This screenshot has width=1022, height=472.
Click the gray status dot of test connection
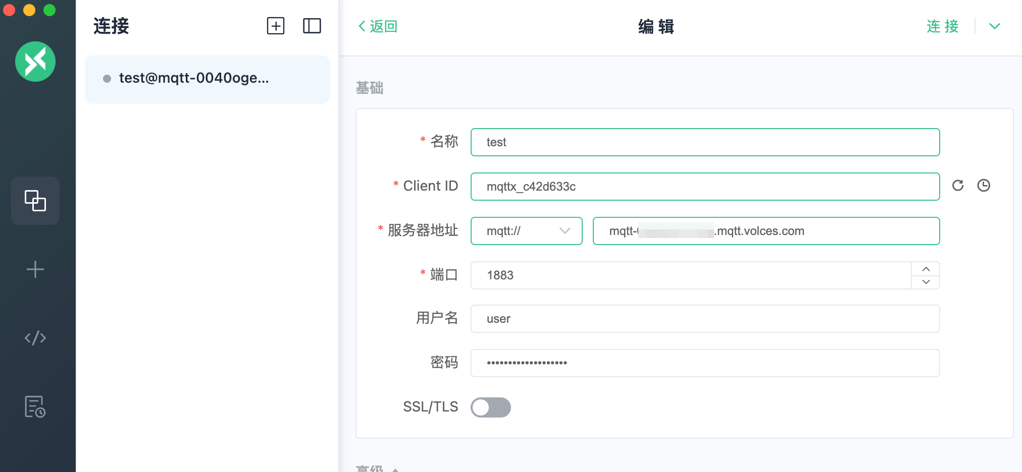107,79
